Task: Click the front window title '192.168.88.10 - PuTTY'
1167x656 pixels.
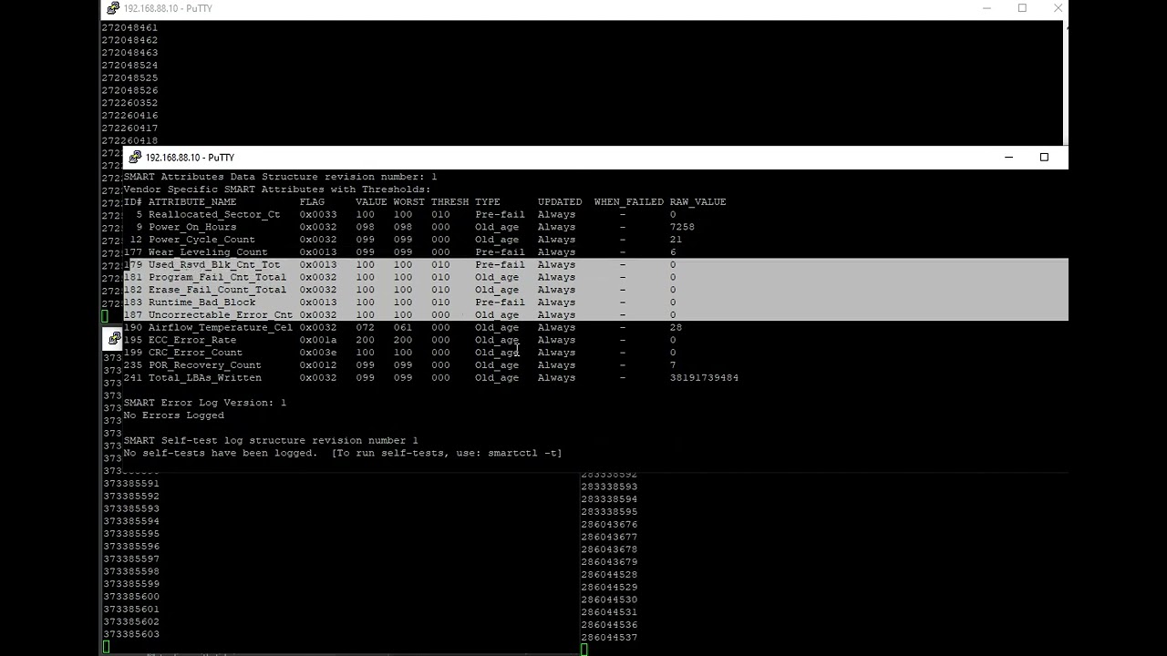Action: (x=190, y=158)
